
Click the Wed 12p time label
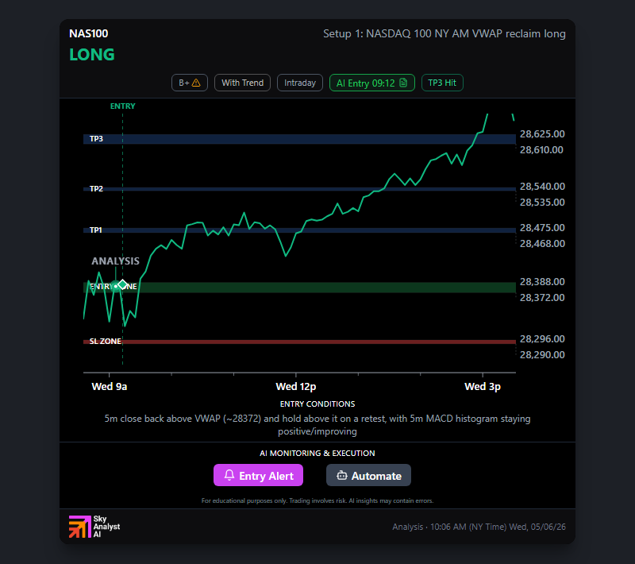pos(296,387)
